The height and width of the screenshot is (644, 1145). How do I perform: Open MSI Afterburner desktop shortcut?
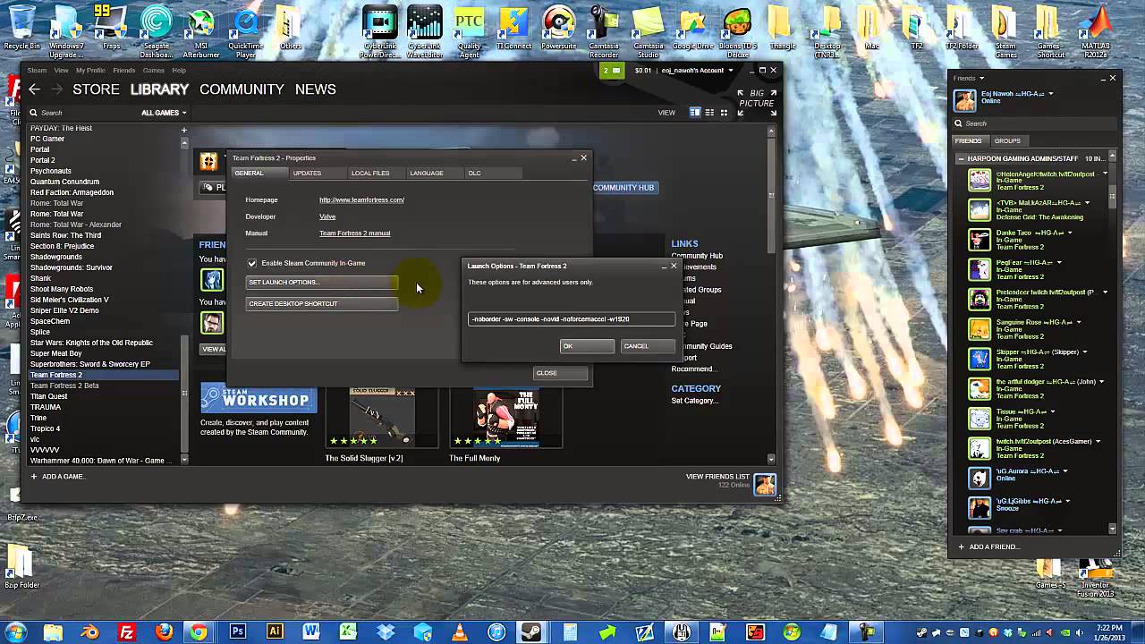(x=201, y=31)
